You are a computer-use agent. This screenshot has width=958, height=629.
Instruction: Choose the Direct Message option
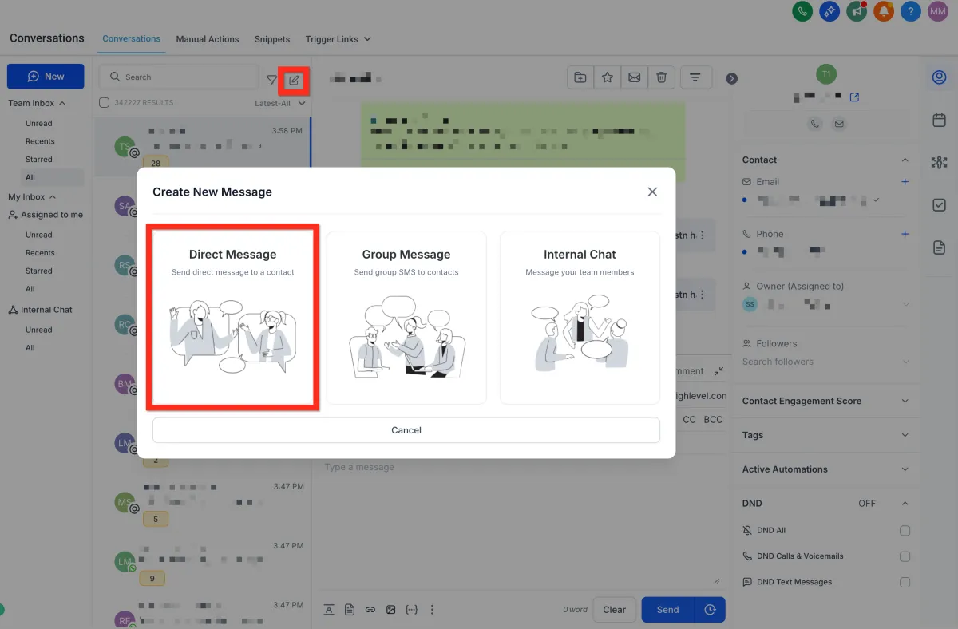click(233, 318)
